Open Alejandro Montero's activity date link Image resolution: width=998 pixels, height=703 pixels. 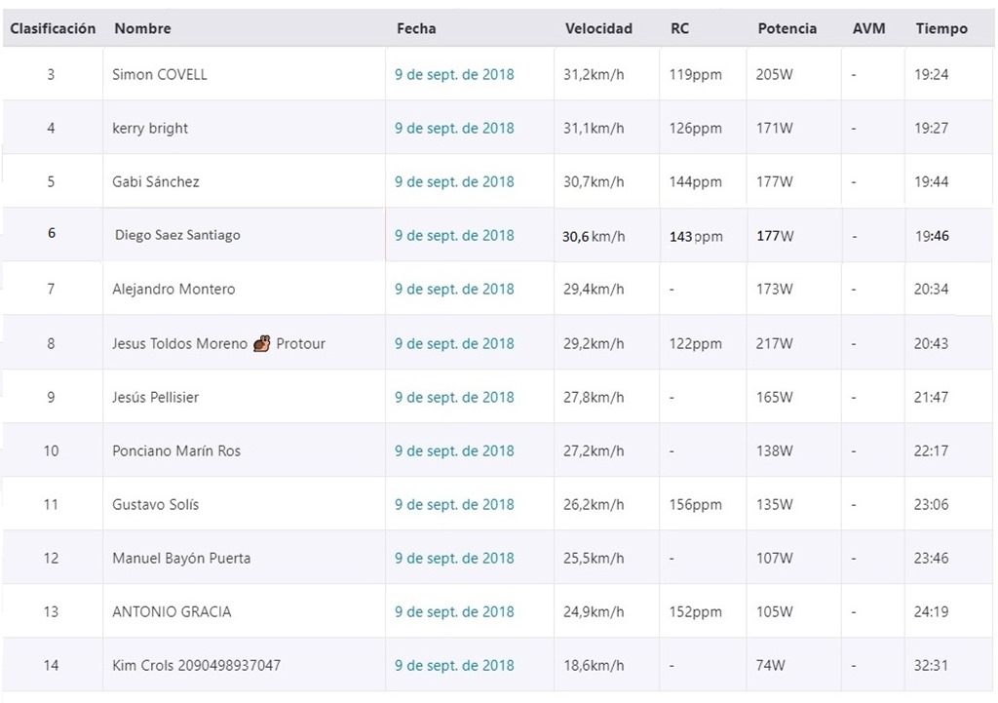454,289
